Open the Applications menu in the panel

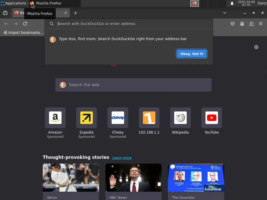coord(14,3)
